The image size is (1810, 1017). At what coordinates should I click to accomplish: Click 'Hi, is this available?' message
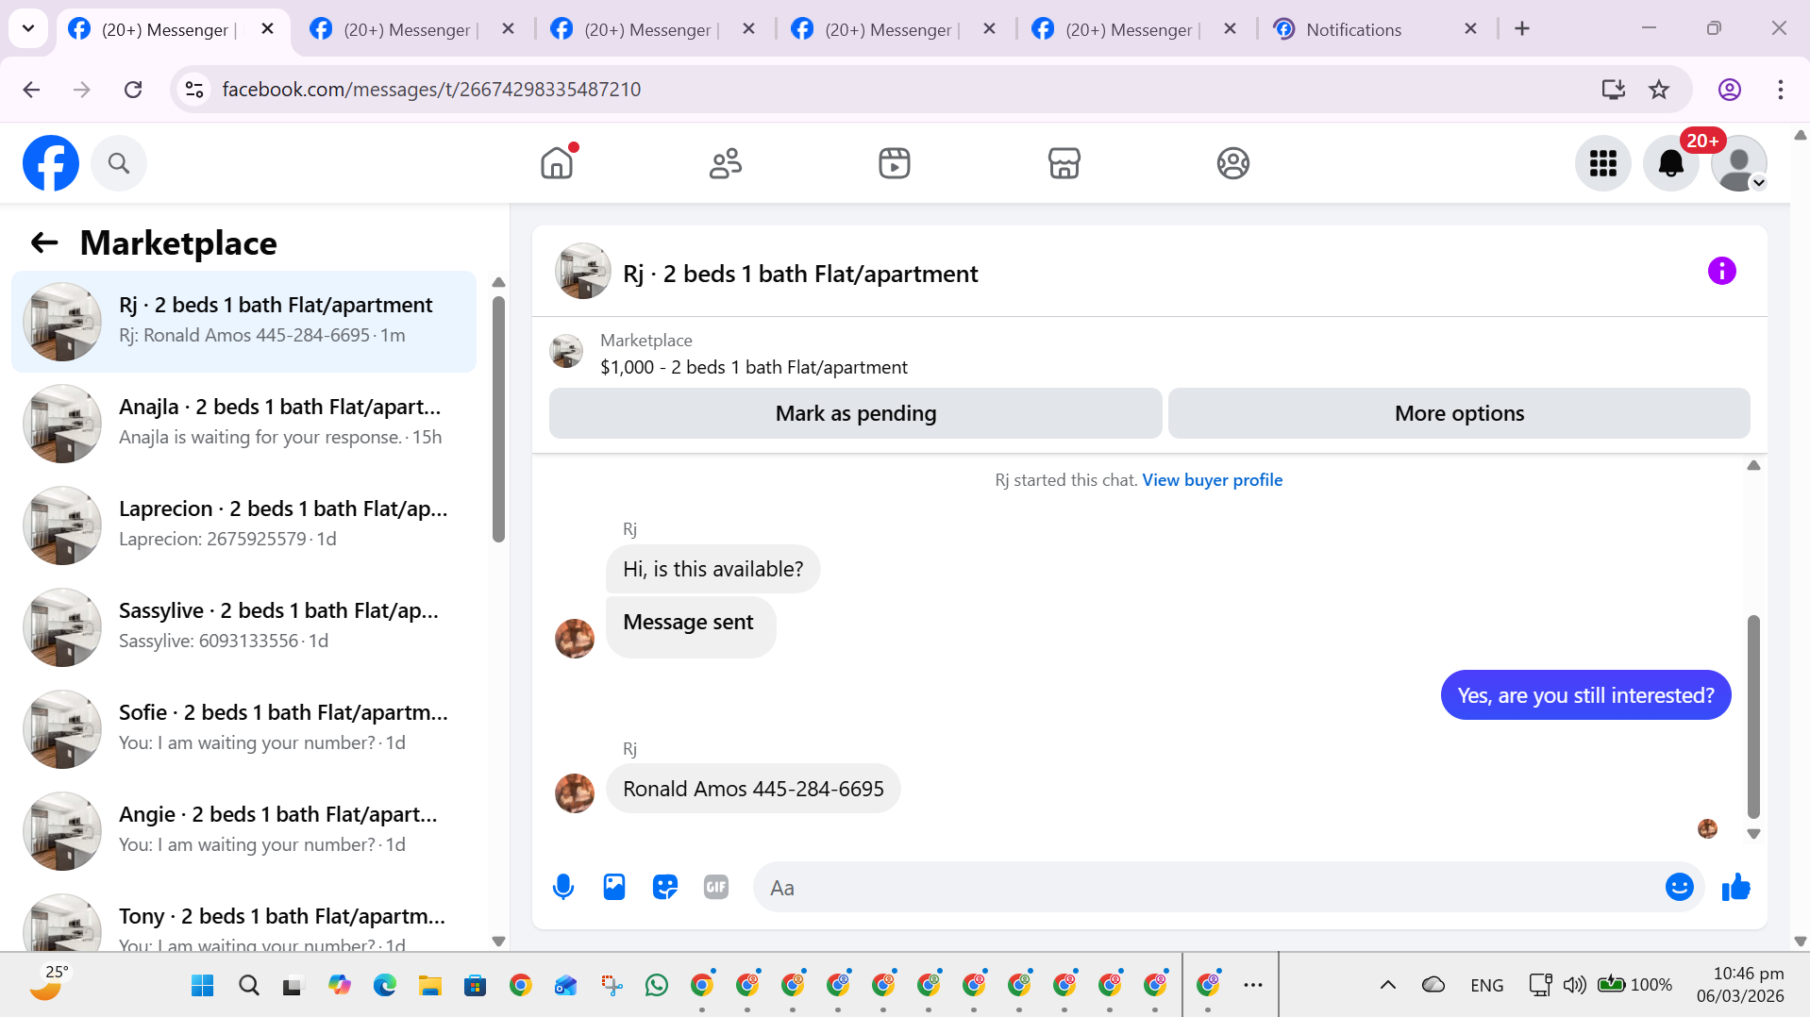[x=712, y=569]
